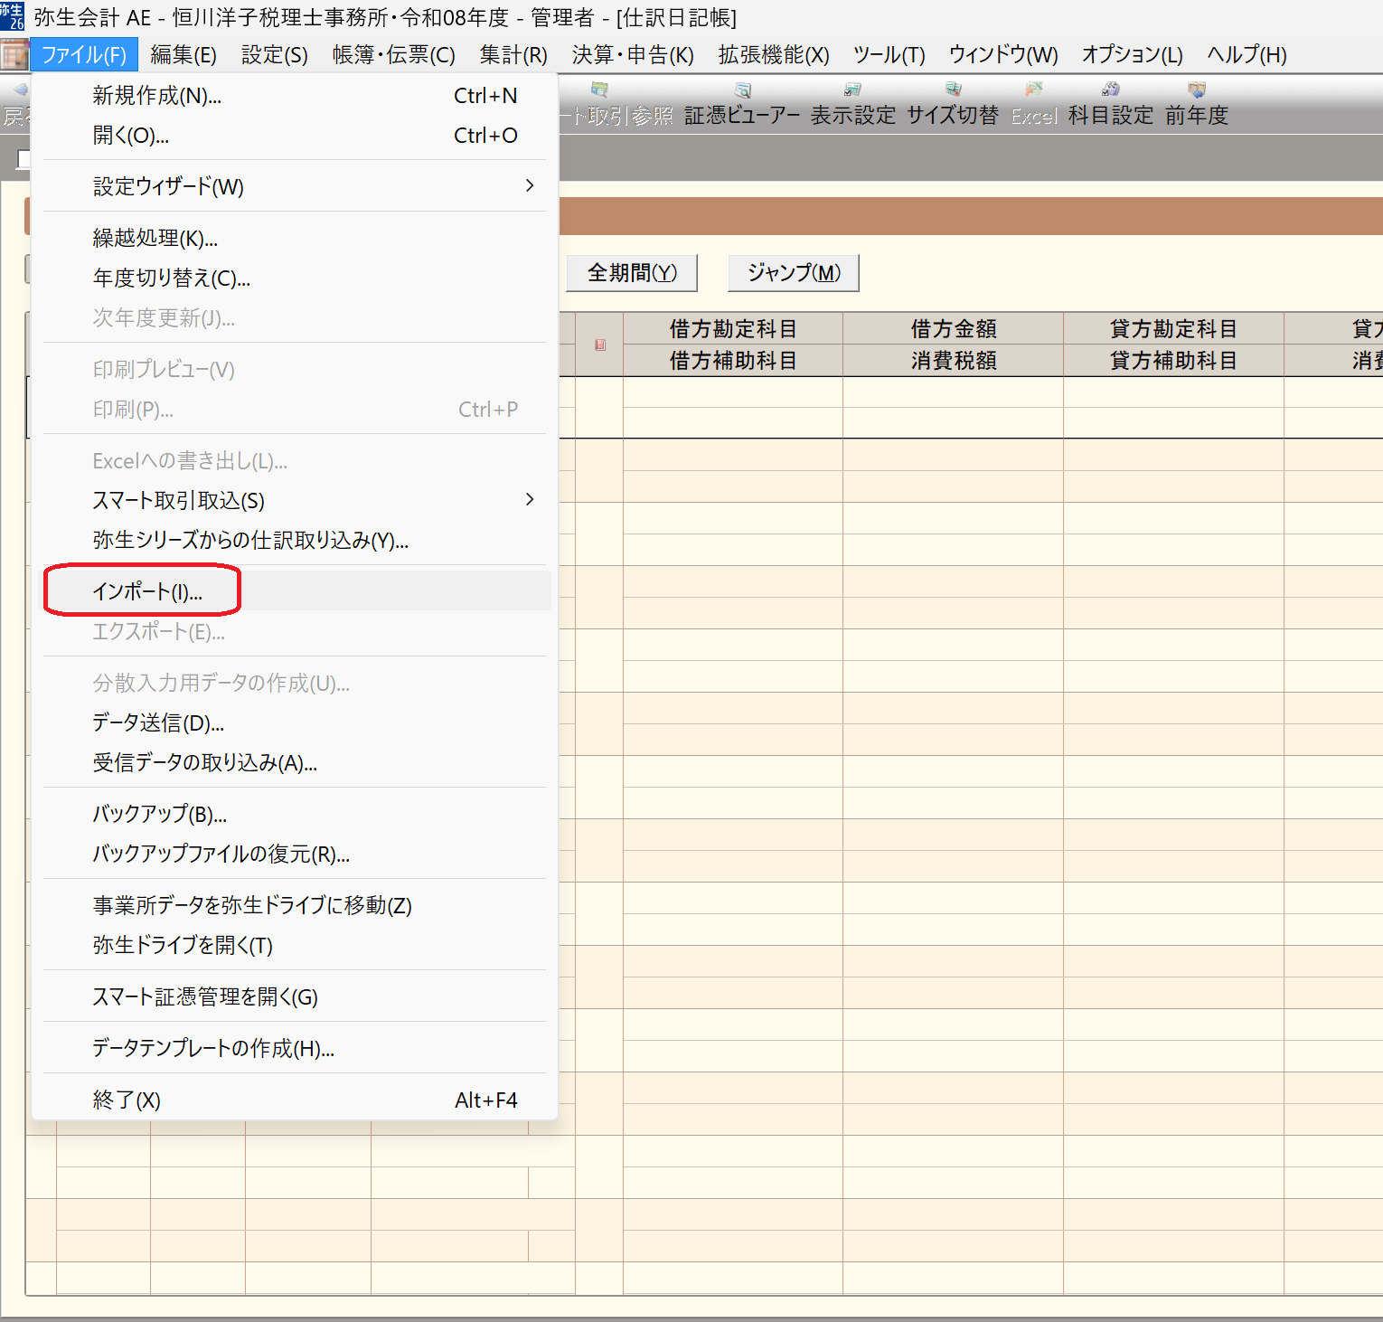1383x1322 pixels.
Task: Choose バックアップ in the File menu
Action: (x=159, y=814)
